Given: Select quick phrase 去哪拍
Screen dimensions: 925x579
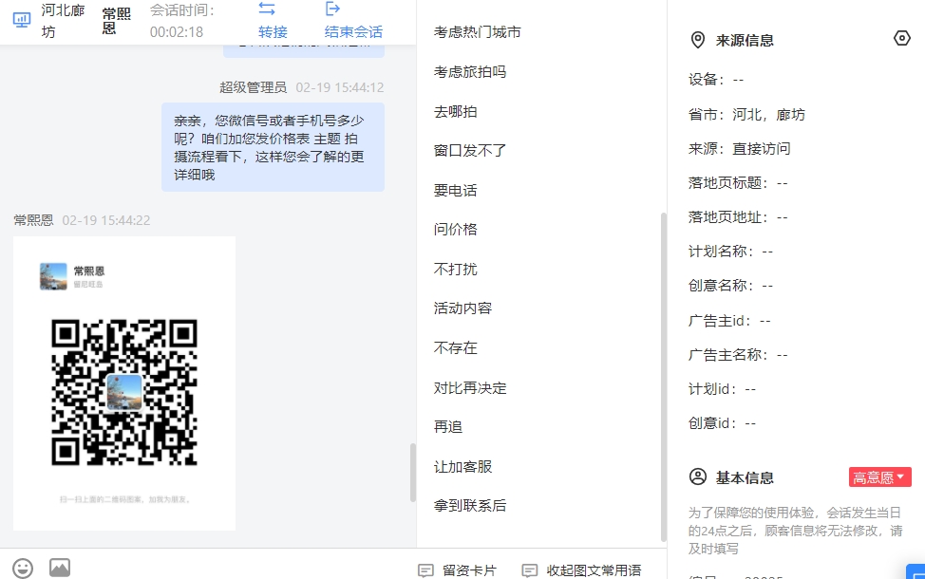Looking at the screenshot, I should pyautogui.click(x=455, y=111).
